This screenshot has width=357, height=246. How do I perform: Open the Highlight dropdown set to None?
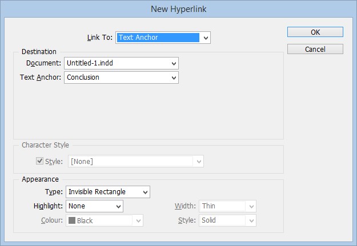(94, 206)
